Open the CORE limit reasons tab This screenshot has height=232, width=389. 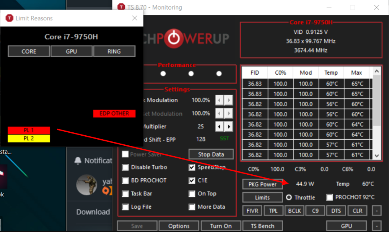[29, 51]
